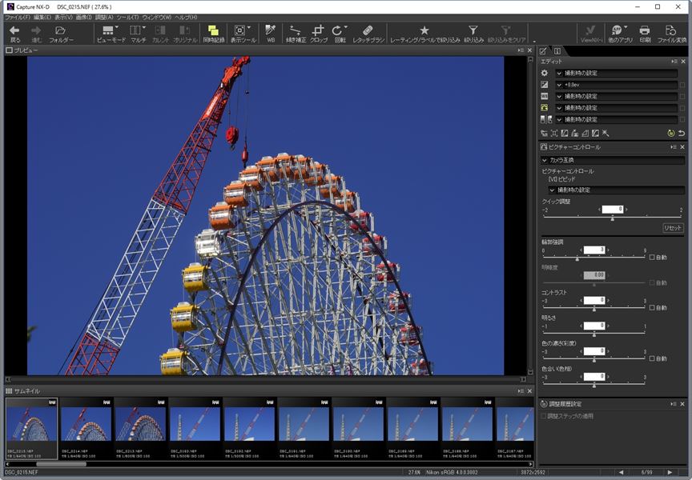Viewport: 692px width, 480px height.
Task: Open the 調整(A) menu
Action: point(104,17)
